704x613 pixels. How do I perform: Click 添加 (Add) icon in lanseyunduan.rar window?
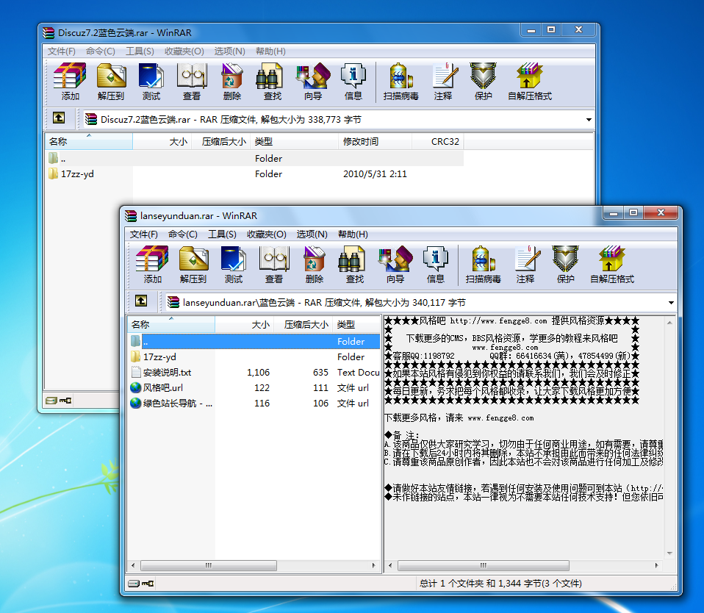pos(152,265)
